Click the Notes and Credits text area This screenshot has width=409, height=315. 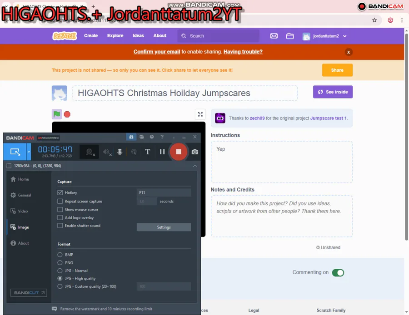coord(282,216)
